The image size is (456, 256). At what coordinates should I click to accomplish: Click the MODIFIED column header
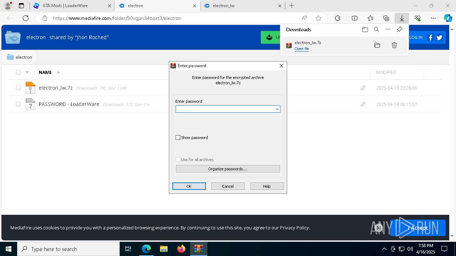(386, 72)
